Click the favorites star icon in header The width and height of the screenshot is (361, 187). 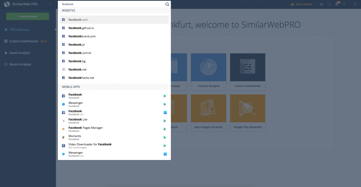tap(322, 4)
